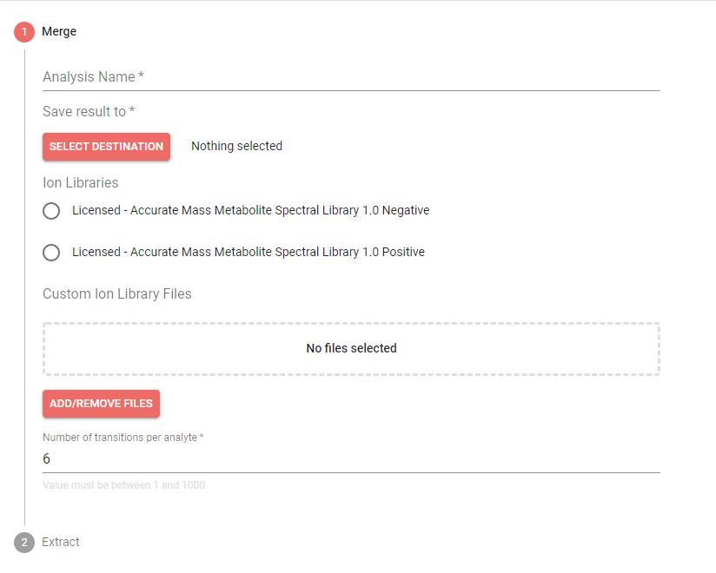Viewport: 716px width, 573px height.
Task: Click the step 2 number circle icon
Action: point(24,543)
